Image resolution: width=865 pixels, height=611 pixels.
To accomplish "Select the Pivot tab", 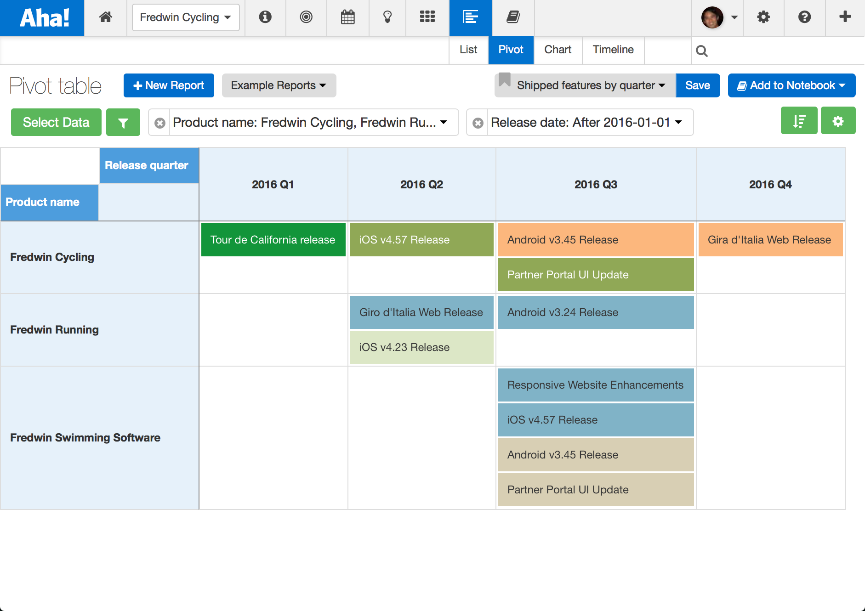I will 511,50.
